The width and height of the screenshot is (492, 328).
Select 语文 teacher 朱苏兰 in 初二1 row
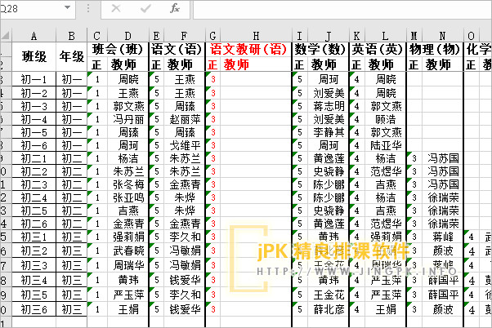point(185,158)
